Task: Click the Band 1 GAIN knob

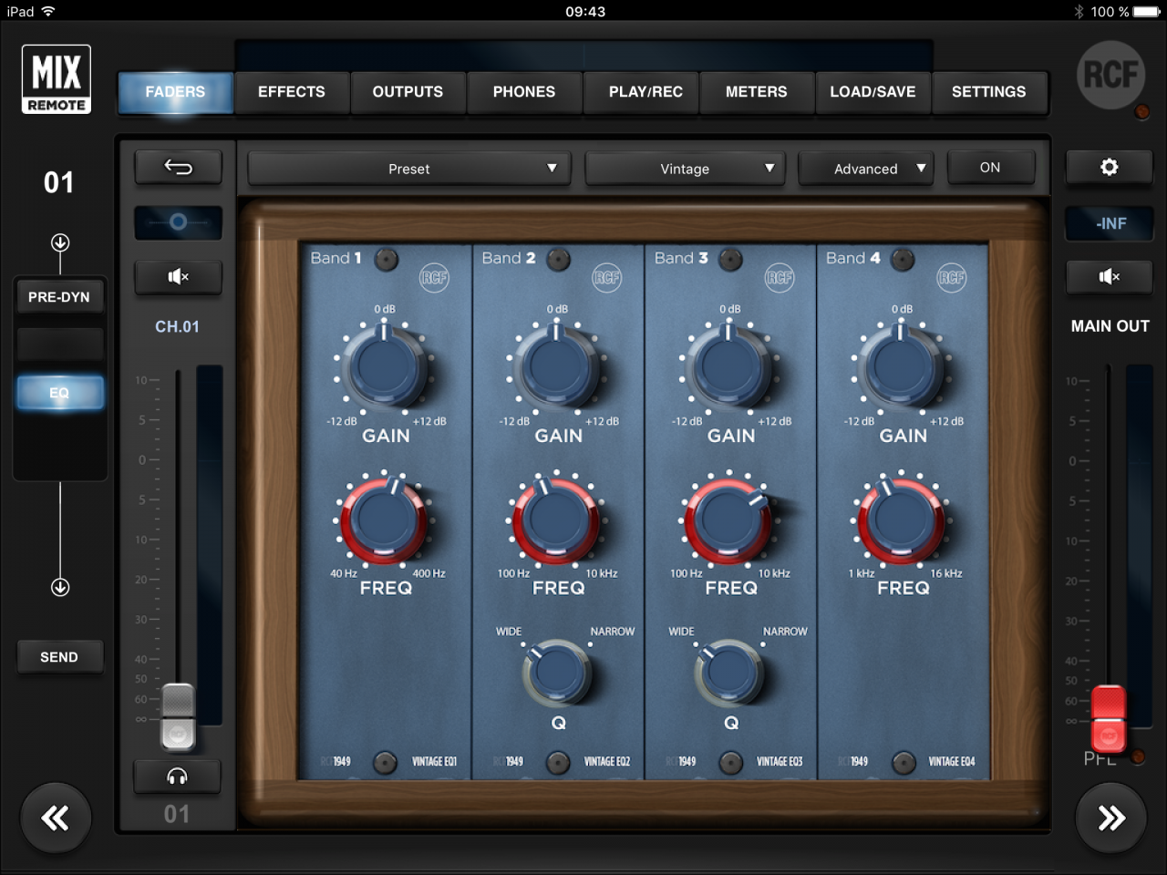Action: [385, 366]
